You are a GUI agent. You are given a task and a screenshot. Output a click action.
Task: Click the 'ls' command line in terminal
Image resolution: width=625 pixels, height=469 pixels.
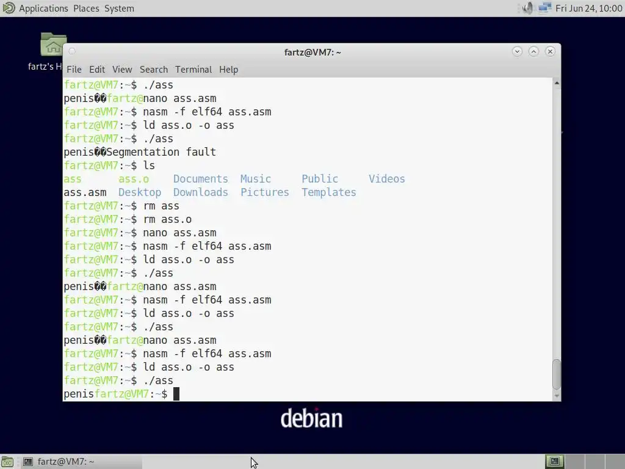[109, 165]
